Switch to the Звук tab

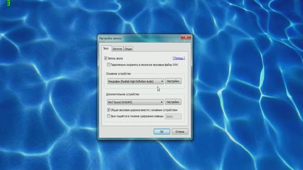point(106,48)
